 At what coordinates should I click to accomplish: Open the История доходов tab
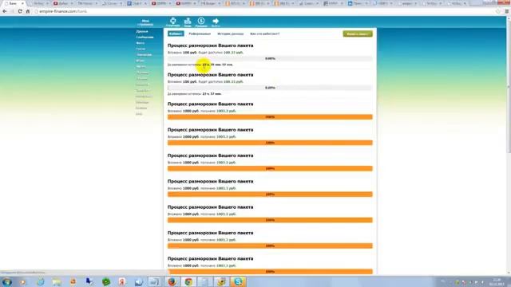(x=231, y=33)
